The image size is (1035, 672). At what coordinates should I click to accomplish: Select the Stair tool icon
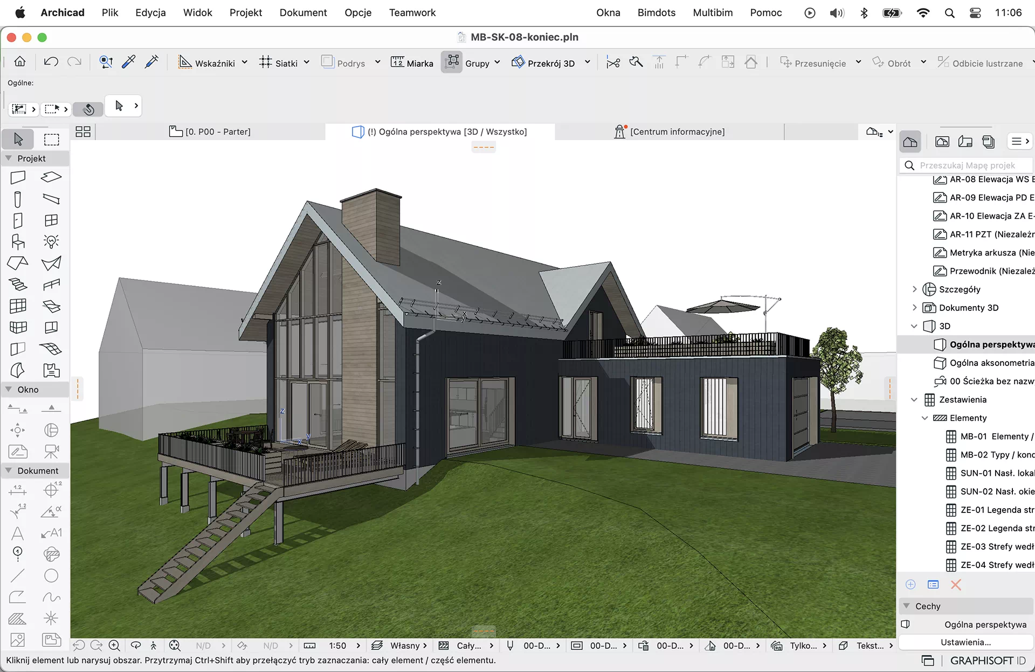pos(18,284)
